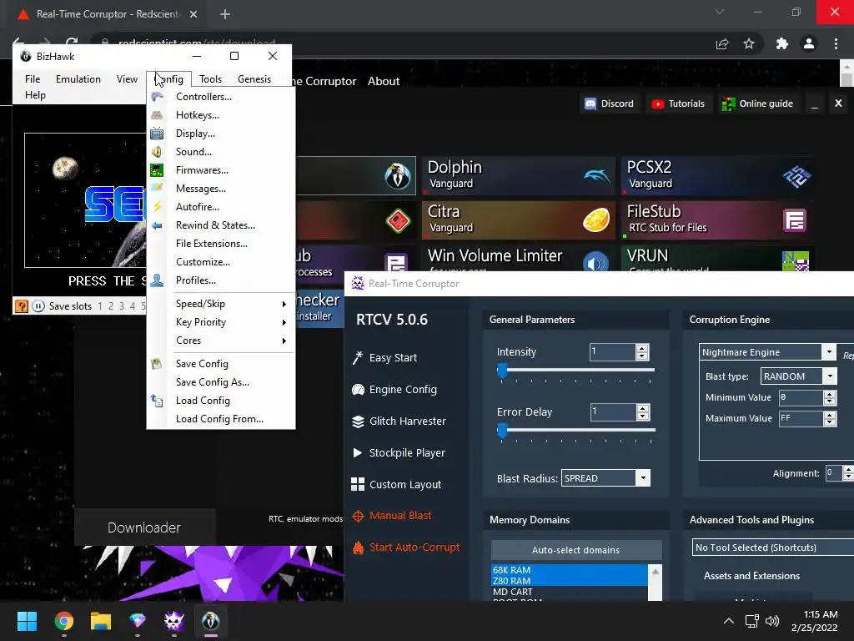Open Controllers settings from Config menu

pos(221,97)
